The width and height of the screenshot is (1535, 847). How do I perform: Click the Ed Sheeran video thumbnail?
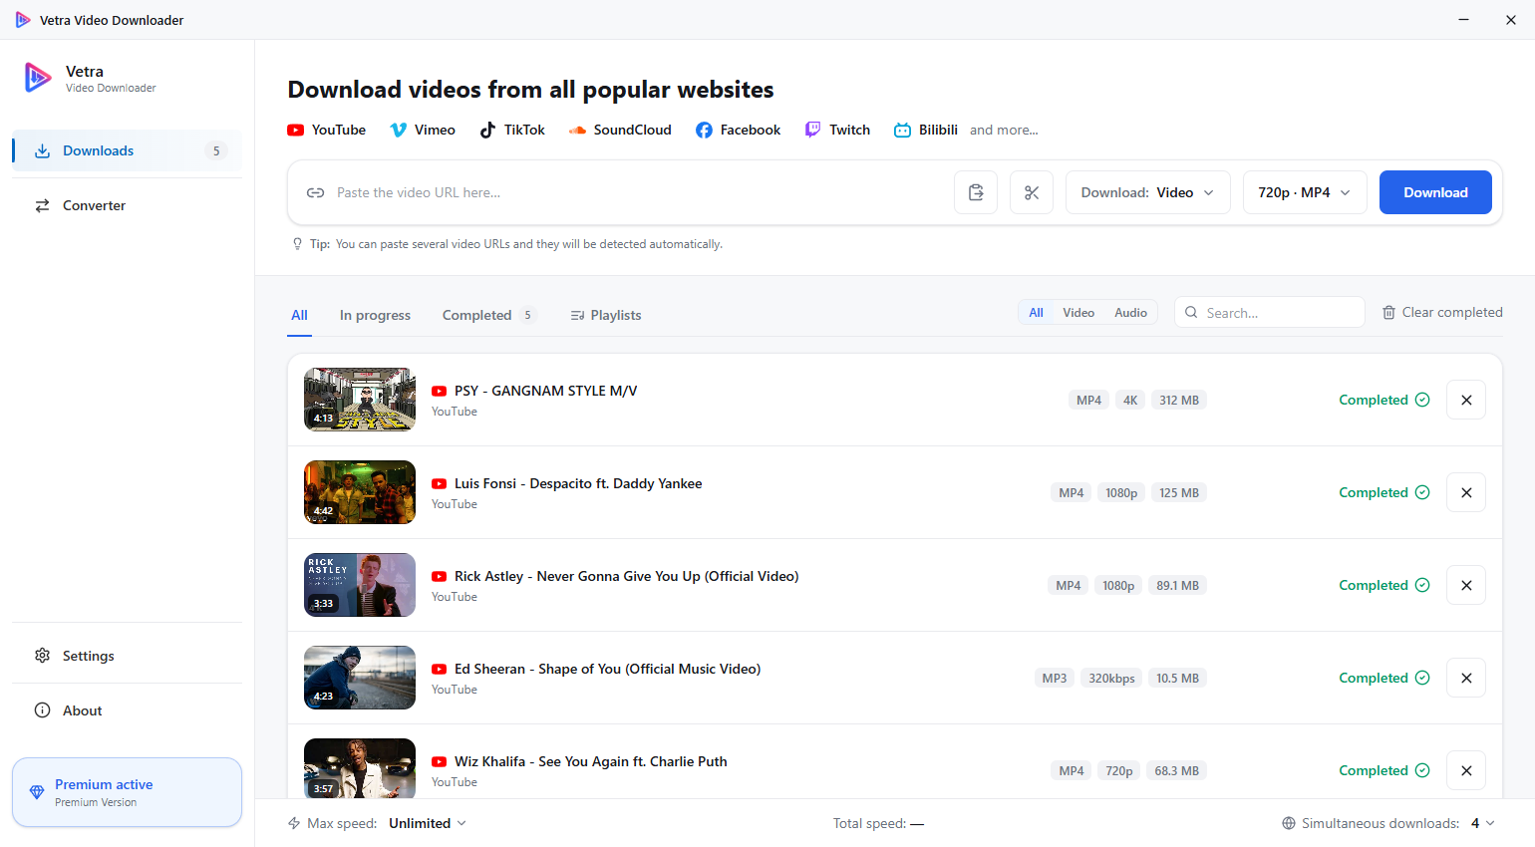[x=360, y=678]
